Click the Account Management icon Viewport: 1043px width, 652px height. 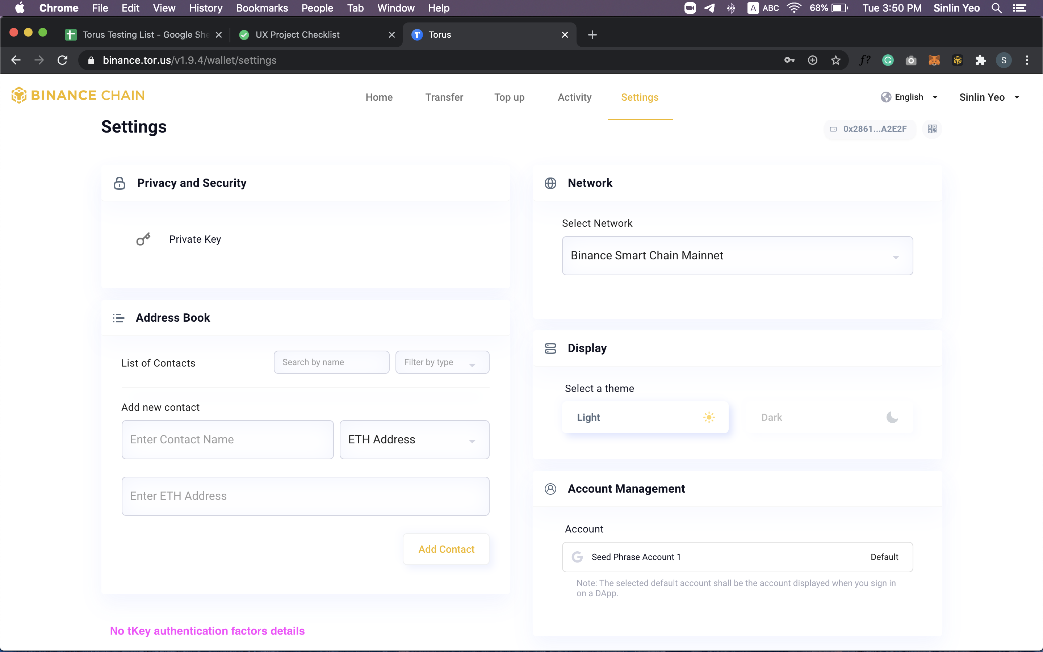coord(550,489)
